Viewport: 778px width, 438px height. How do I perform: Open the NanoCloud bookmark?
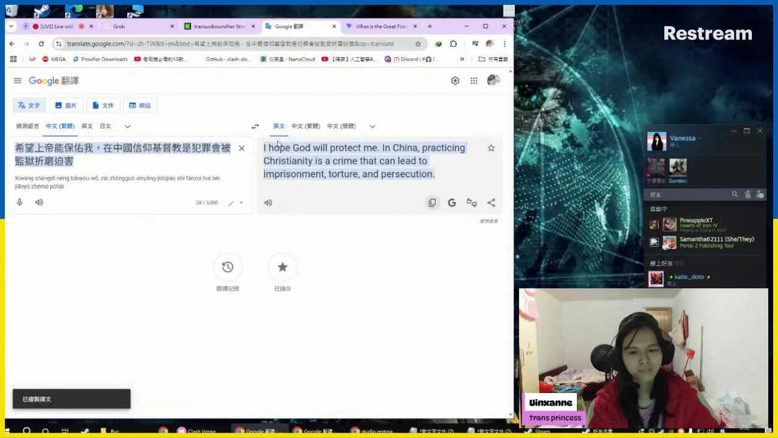tap(287, 60)
